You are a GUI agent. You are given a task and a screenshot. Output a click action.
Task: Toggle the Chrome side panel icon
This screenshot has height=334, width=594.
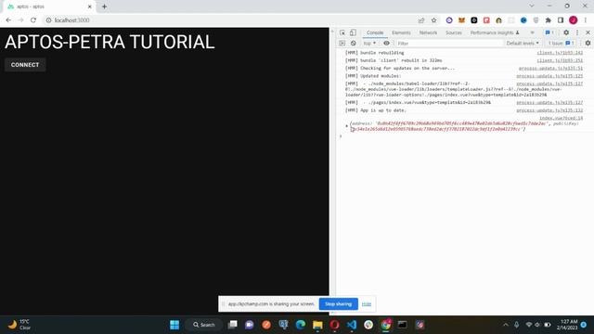coord(561,20)
